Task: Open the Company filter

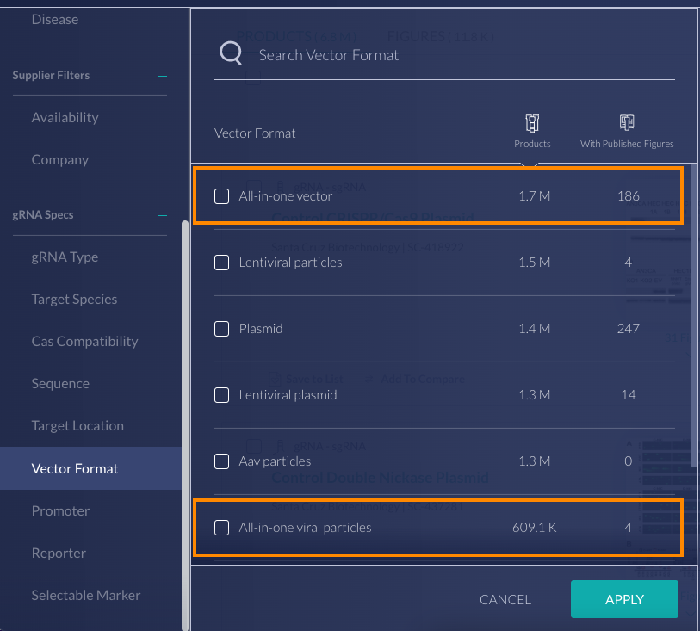Action: click(x=60, y=160)
